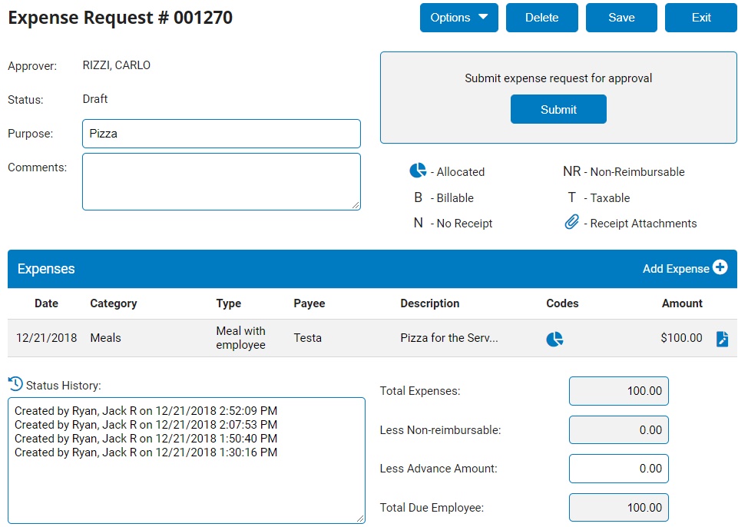Click into the Purpose field containing Pizza
Viewport: 738px width, 527px height.
(221, 134)
